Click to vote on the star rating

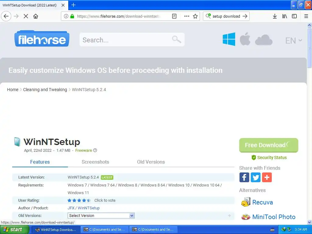[105, 200]
